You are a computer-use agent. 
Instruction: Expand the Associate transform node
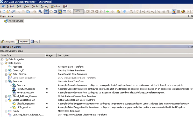tap(6, 67)
